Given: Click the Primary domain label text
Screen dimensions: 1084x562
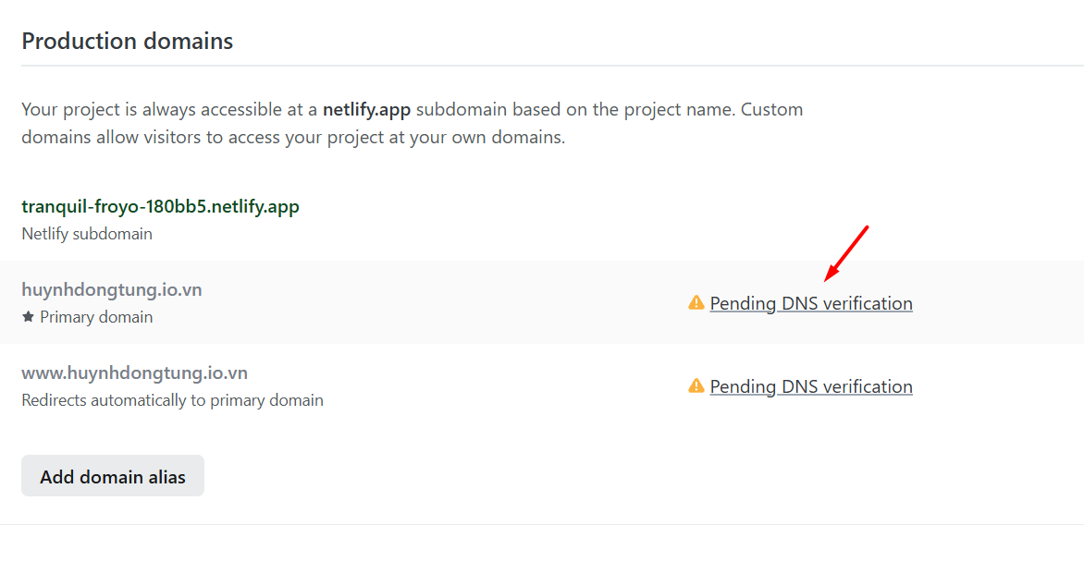Looking at the screenshot, I should coord(96,316).
